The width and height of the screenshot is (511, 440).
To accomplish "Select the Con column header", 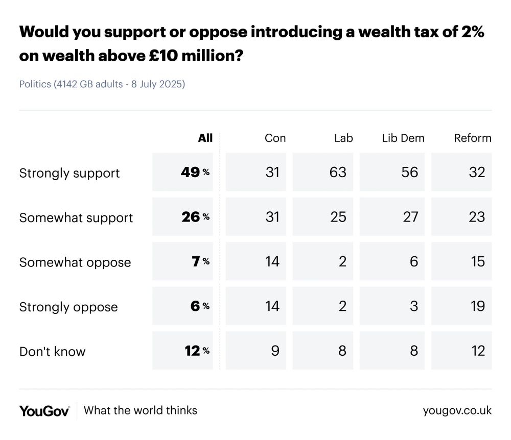I will 275,138.
